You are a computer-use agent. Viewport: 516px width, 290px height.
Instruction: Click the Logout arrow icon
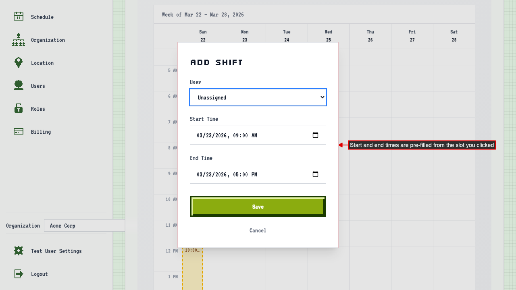point(19,274)
